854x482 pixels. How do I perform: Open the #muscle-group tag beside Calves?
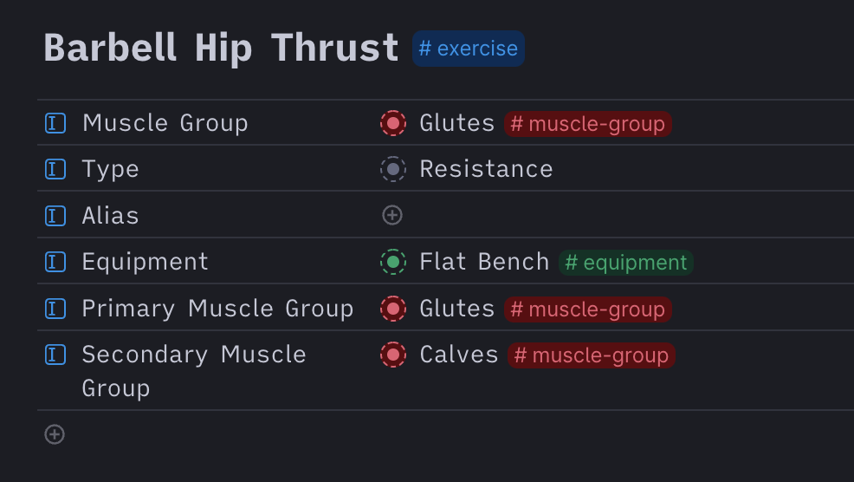click(592, 355)
